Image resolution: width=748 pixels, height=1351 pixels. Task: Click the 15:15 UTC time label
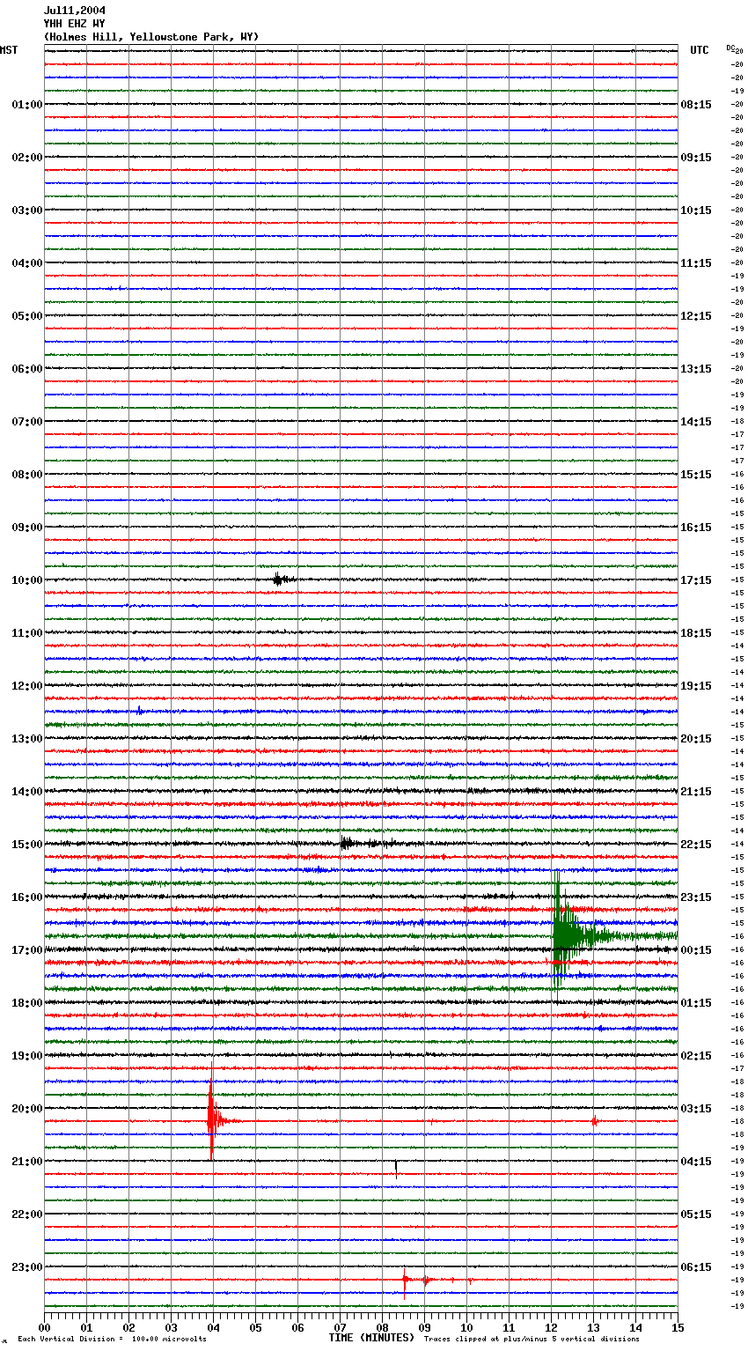point(696,475)
